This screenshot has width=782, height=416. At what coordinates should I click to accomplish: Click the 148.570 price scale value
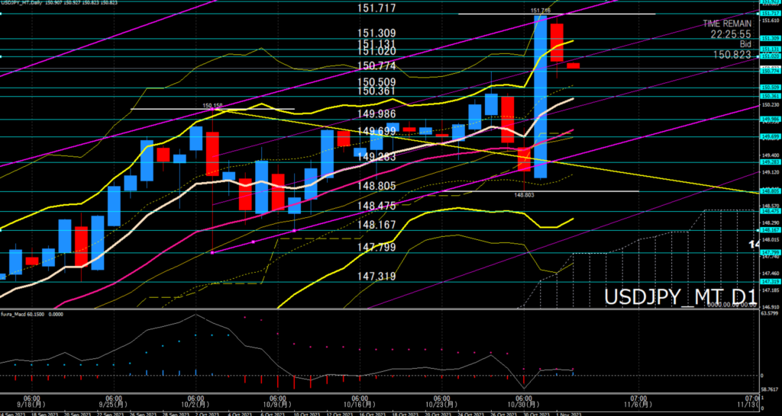coord(769,206)
